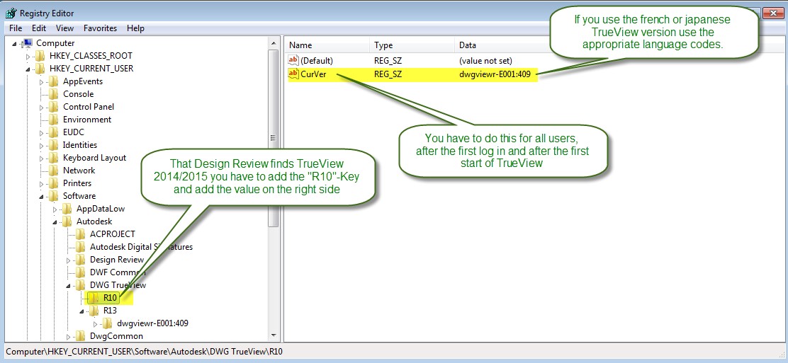Click the AppDataLow folder icon
The width and height of the screenshot is (788, 363).
[68, 208]
